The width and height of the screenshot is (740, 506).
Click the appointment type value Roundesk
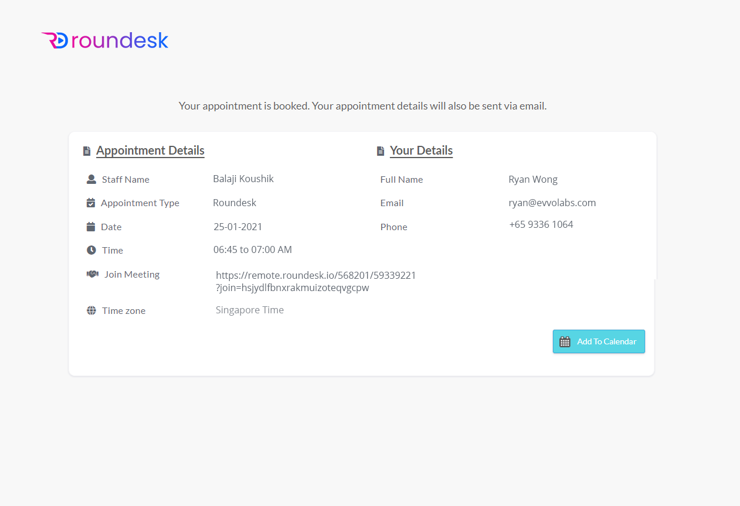click(x=235, y=203)
